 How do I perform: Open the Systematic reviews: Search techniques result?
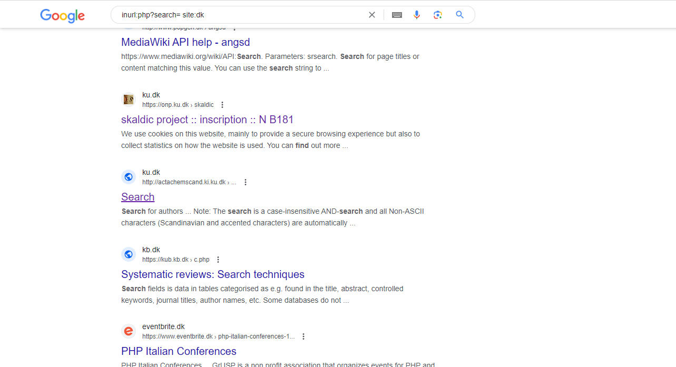(x=213, y=274)
